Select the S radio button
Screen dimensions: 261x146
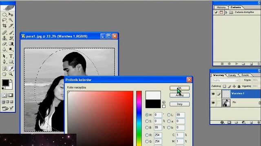[147, 121]
